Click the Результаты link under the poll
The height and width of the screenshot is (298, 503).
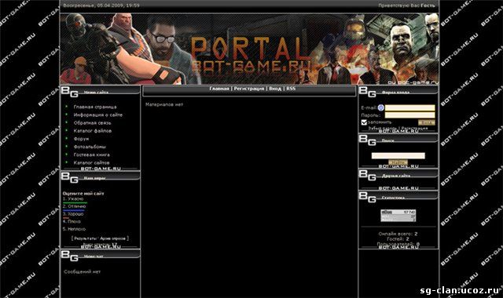tap(85, 238)
